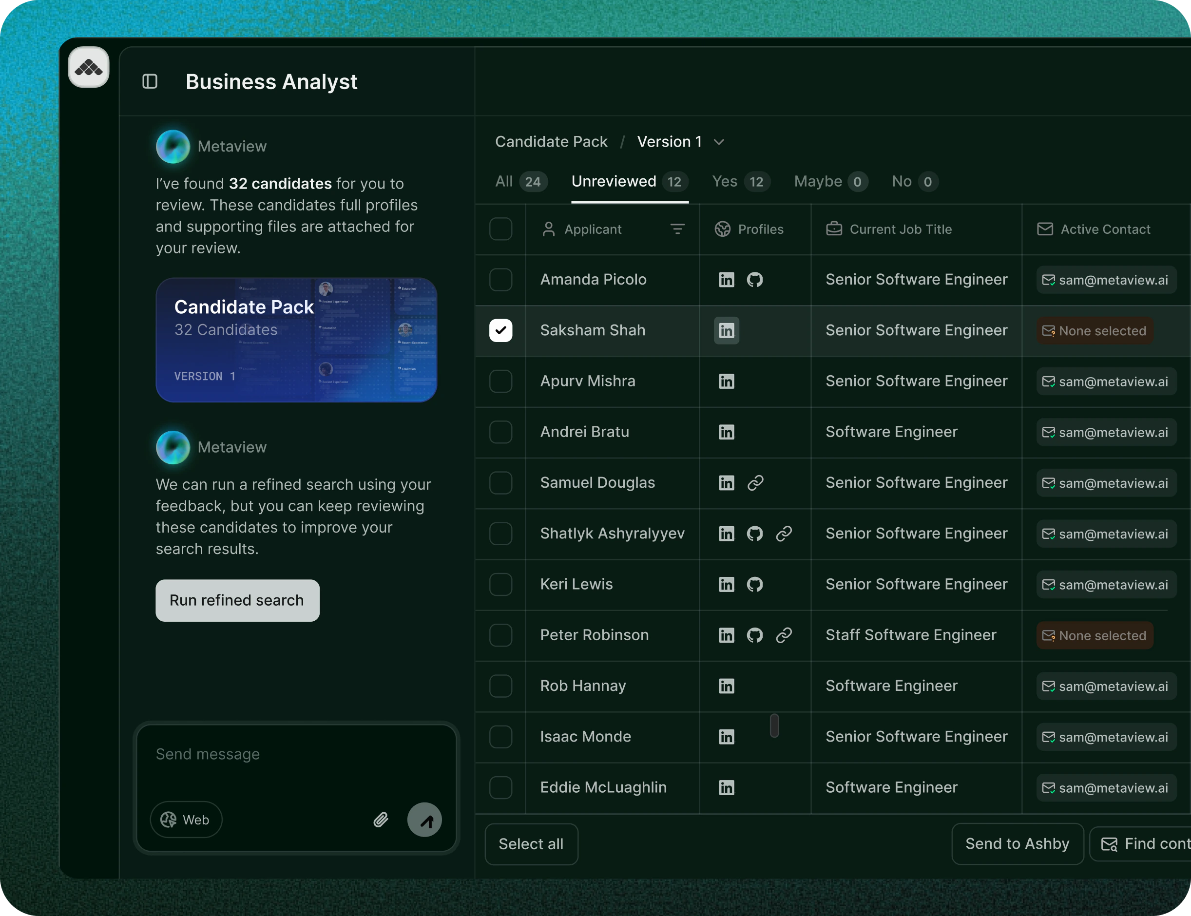Open Samuel Douglas's LinkedIn profile

tap(727, 482)
